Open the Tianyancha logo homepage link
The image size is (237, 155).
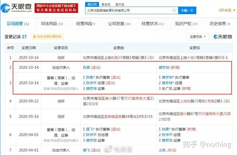(16, 8)
